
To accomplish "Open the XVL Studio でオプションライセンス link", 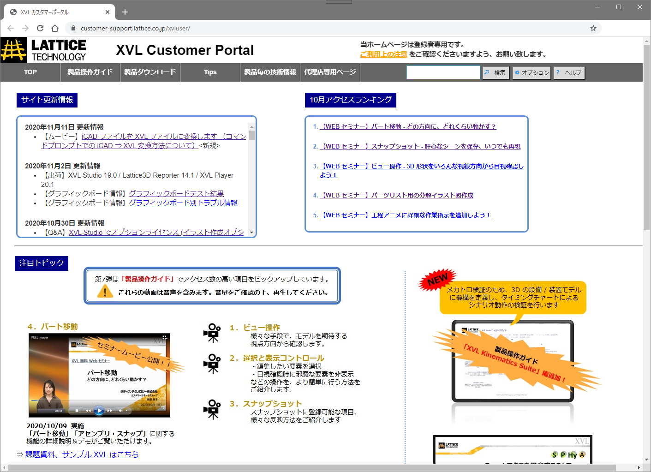I will (x=156, y=232).
